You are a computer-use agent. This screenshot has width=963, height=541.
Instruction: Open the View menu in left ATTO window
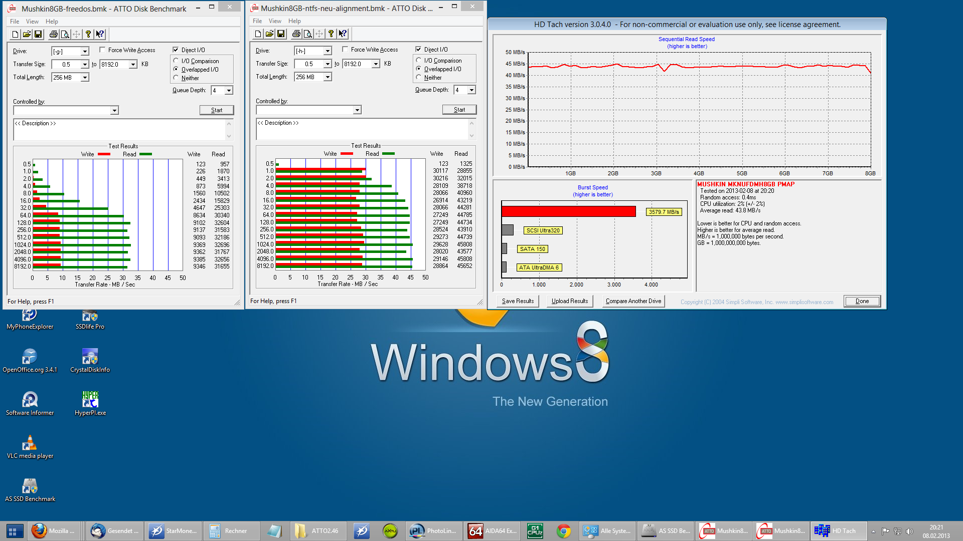tap(32, 22)
